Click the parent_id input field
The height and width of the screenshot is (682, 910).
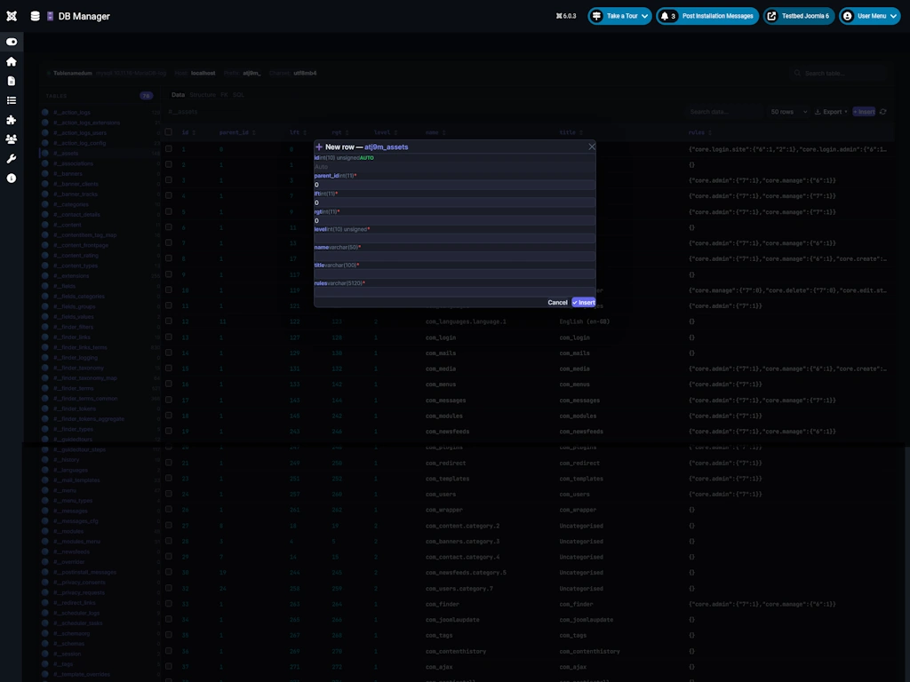click(x=454, y=185)
